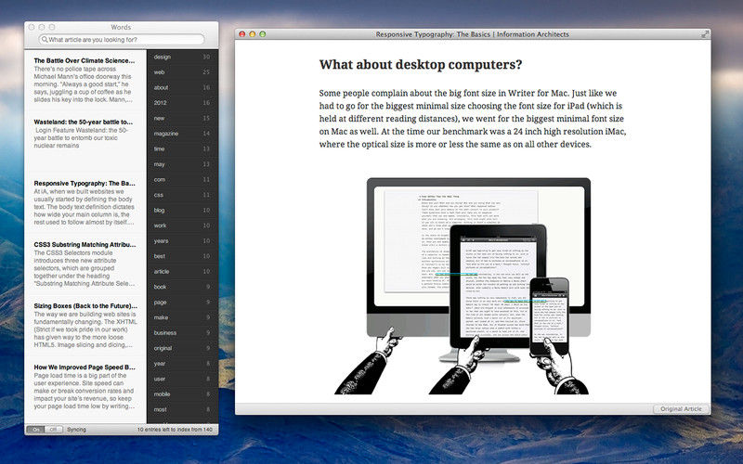Pick the 'year' keyword row

[x=182, y=364]
